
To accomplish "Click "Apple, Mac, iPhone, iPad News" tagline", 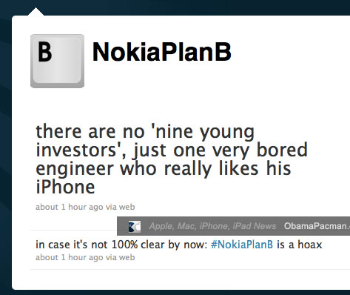I will tap(212, 226).
